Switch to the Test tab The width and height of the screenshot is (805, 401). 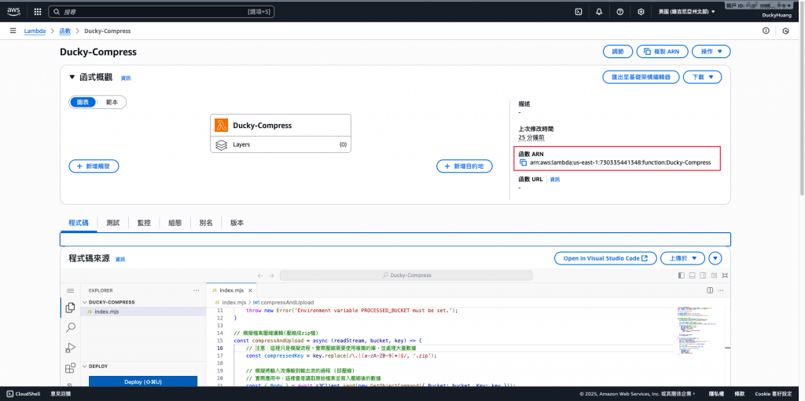(113, 223)
